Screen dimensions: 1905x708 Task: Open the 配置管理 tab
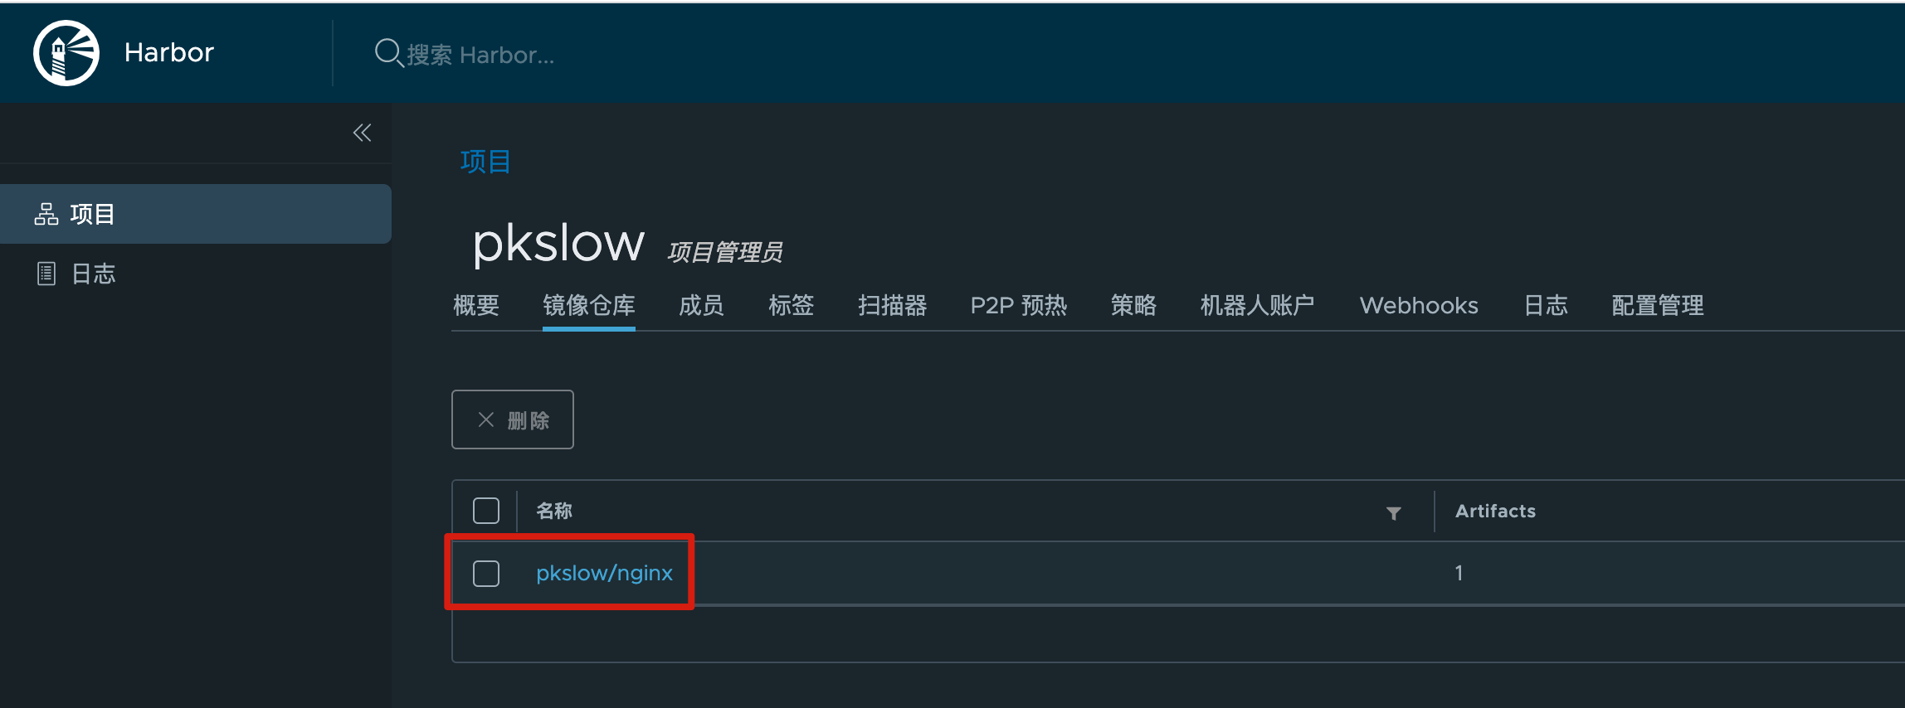click(1657, 305)
